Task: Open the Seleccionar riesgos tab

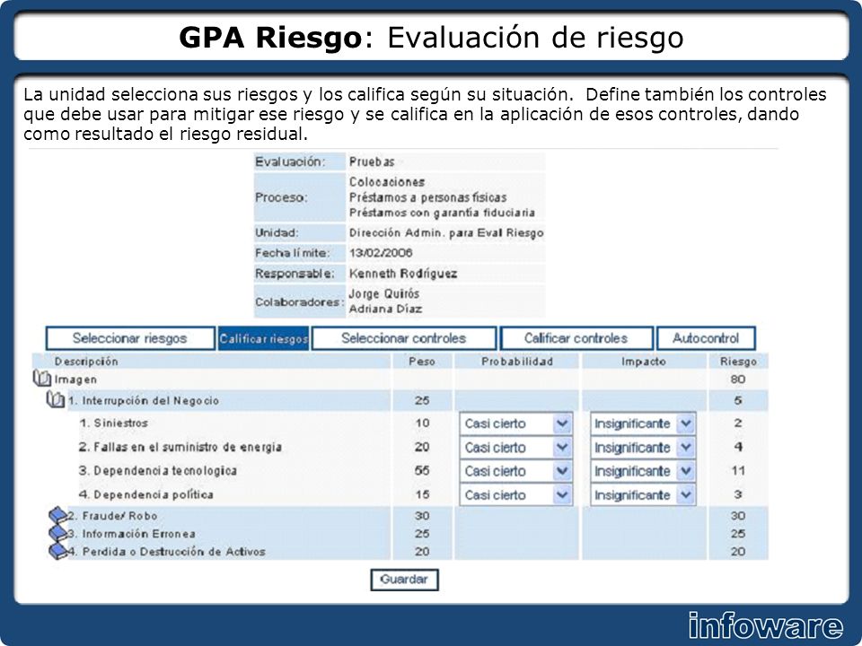Action: (x=130, y=338)
